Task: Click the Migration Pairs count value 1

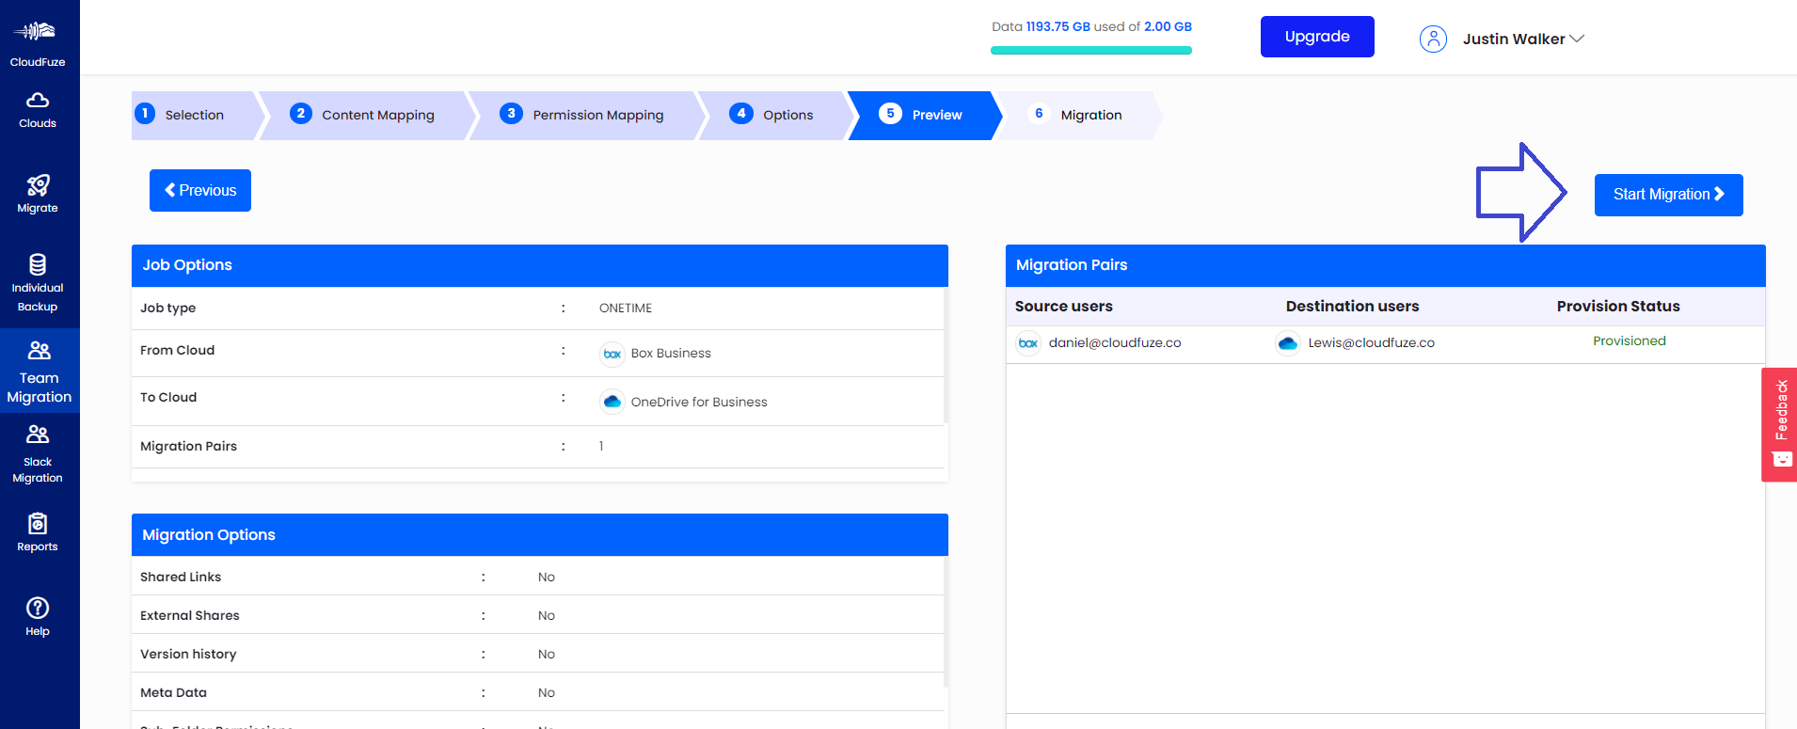Action: [x=601, y=447]
